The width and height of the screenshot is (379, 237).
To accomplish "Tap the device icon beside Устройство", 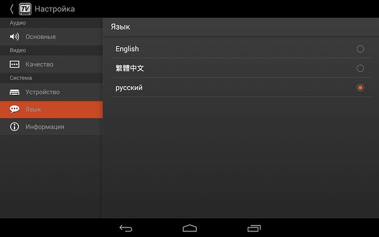I will [15, 92].
